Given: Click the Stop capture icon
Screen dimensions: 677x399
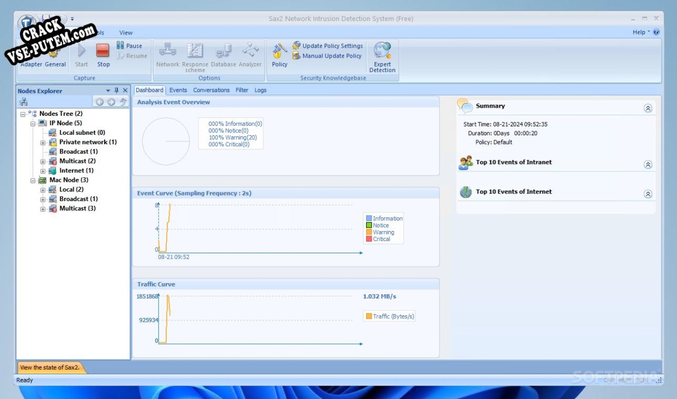Looking at the screenshot, I should point(103,51).
